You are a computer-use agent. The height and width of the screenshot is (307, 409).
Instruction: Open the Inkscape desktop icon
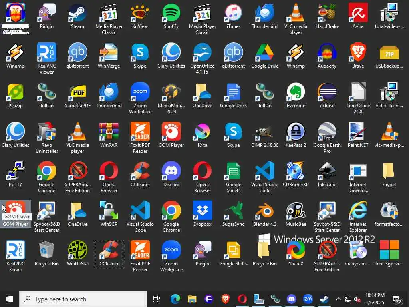[x=327, y=175]
